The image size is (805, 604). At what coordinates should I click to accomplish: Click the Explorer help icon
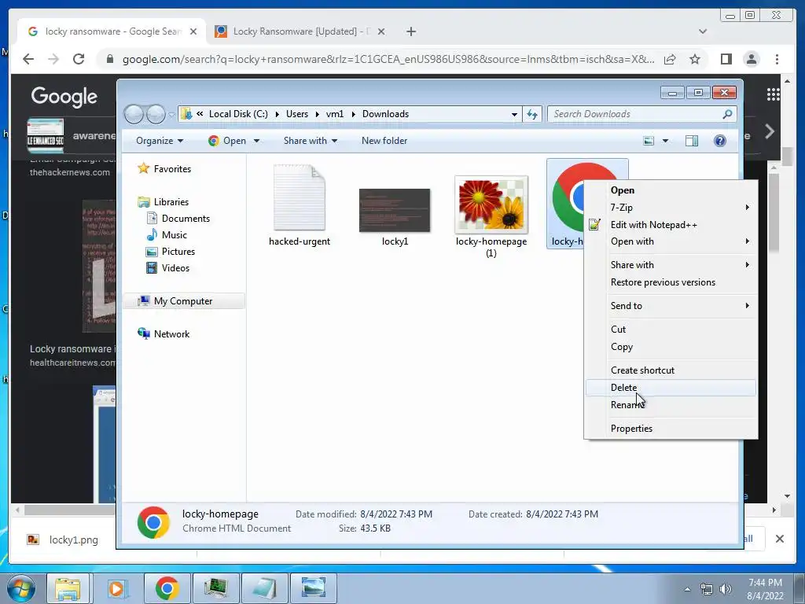click(x=720, y=141)
